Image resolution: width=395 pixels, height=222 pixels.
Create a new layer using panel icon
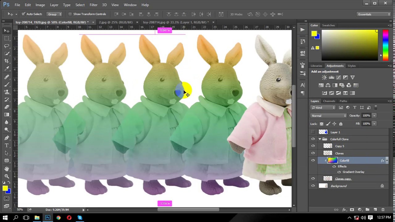point(375,210)
